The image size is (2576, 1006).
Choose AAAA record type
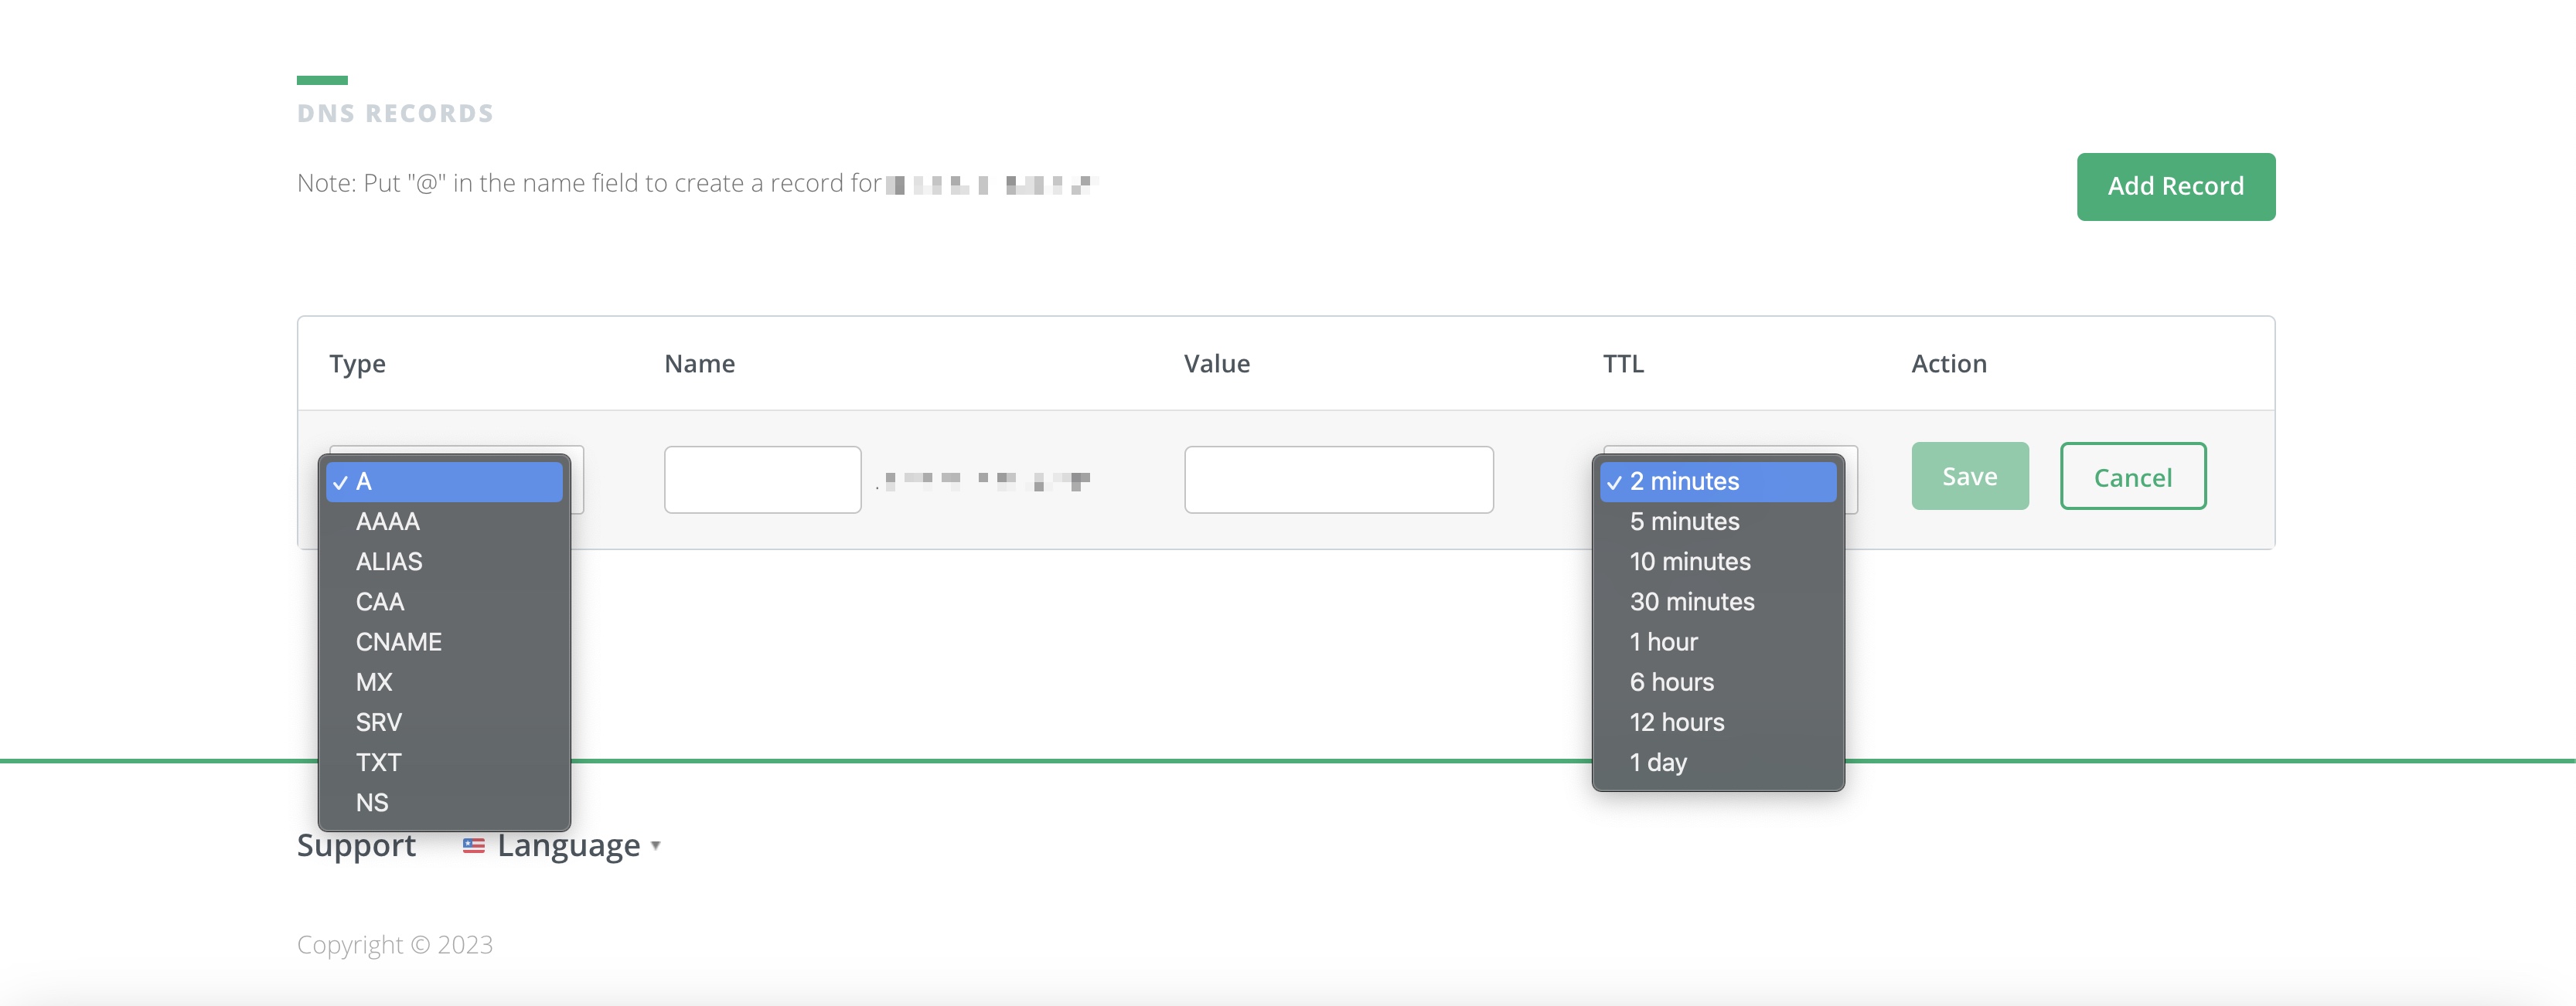(444, 522)
